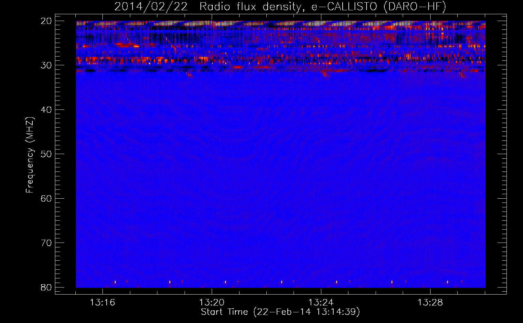The width and height of the screenshot is (523, 323).
Task: Click the '13:20' time tick label
Action: pos(212,303)
